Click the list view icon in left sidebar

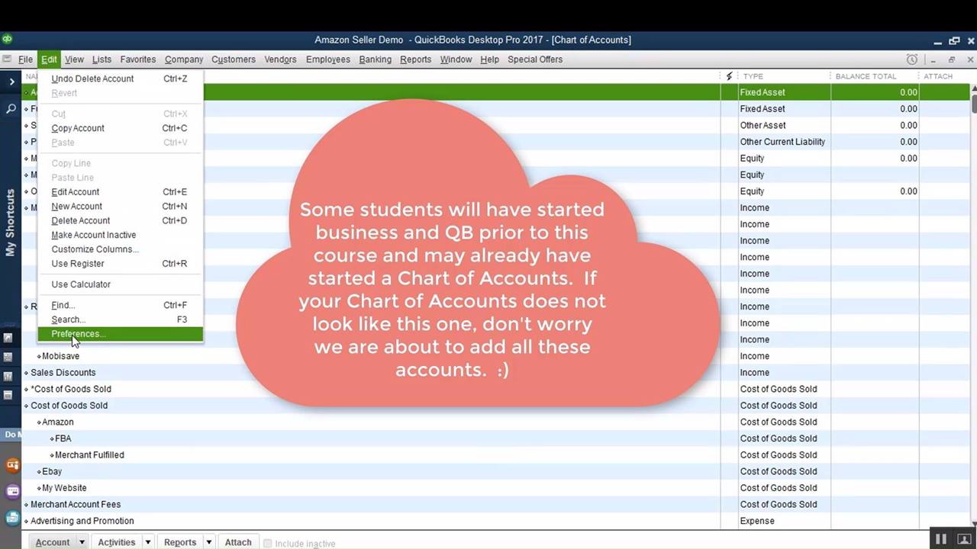[x=8, y=357]
